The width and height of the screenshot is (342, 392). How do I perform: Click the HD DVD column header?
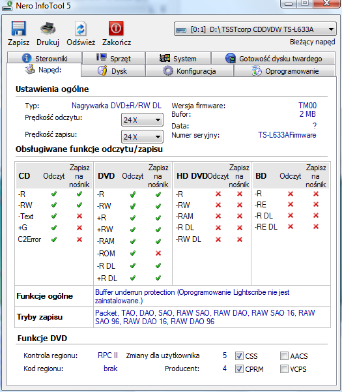tap(192, 176)
